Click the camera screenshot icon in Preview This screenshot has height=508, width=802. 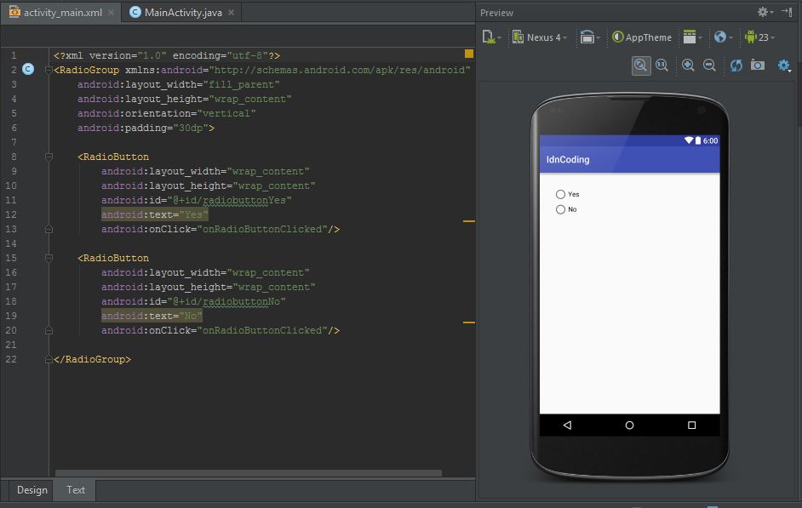pyautogui.click(x=758, y=65)
